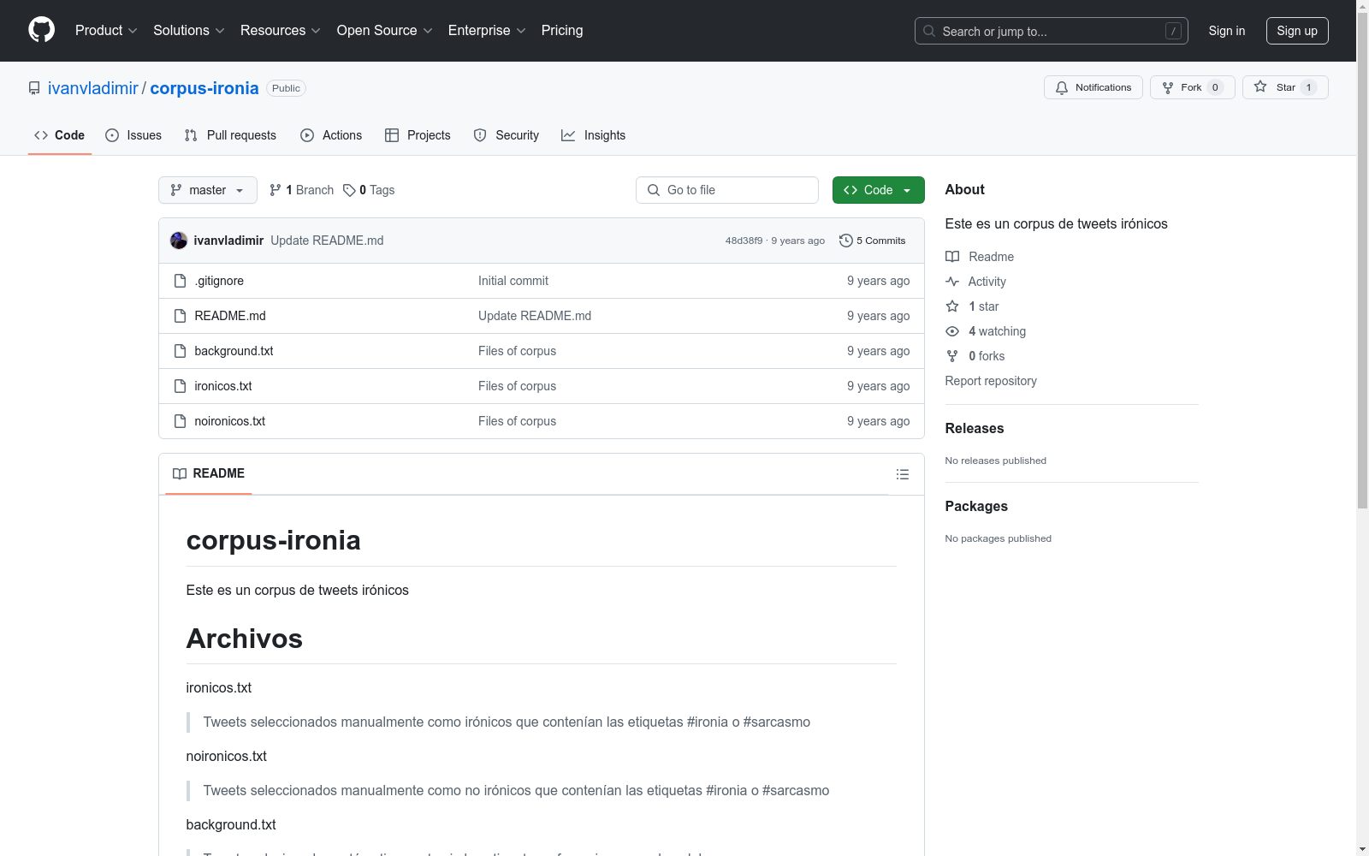This screenshot has width=1369, height=856.
Task: Click the Sign up button
Action: point(1297,31)
